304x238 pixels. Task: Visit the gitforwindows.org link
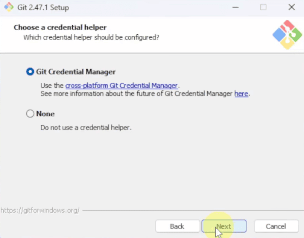(x=40, y=210)
